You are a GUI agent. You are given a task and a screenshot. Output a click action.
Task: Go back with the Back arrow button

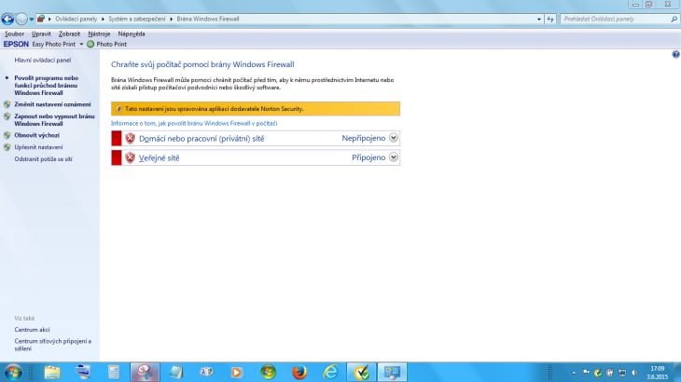click(x=7, y=19)
